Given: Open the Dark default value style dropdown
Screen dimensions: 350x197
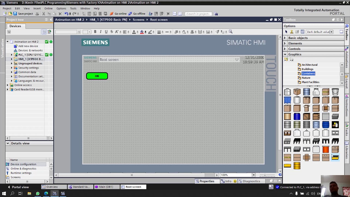Looking at the screenshot, I should coord(331,32).
